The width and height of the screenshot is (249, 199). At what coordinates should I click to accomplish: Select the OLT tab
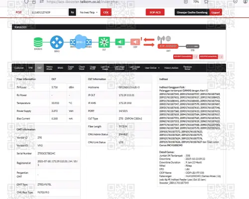(x=39, y=68)
